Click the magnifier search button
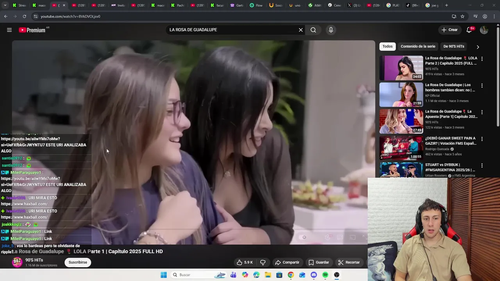 (313, 30)
